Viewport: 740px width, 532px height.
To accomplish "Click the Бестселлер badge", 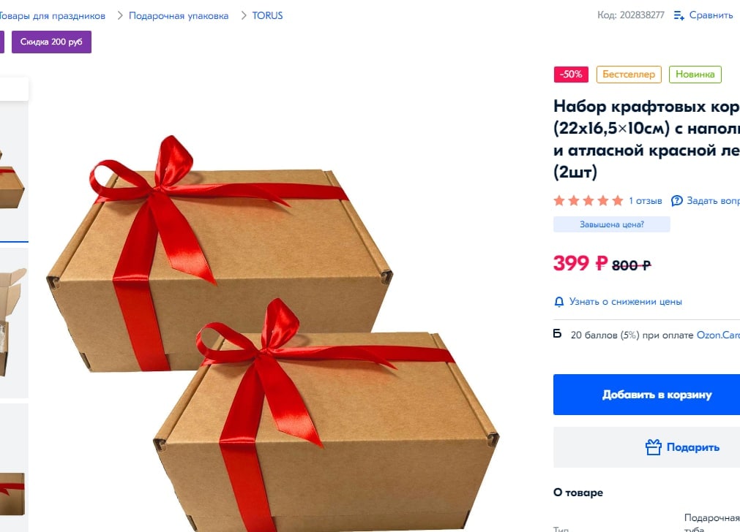I will point(629,75).
